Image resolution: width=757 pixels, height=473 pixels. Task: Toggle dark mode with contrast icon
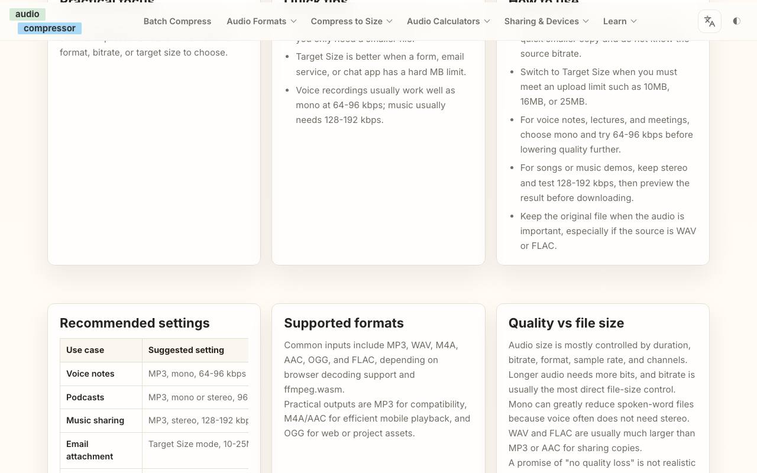coord(736,21)
